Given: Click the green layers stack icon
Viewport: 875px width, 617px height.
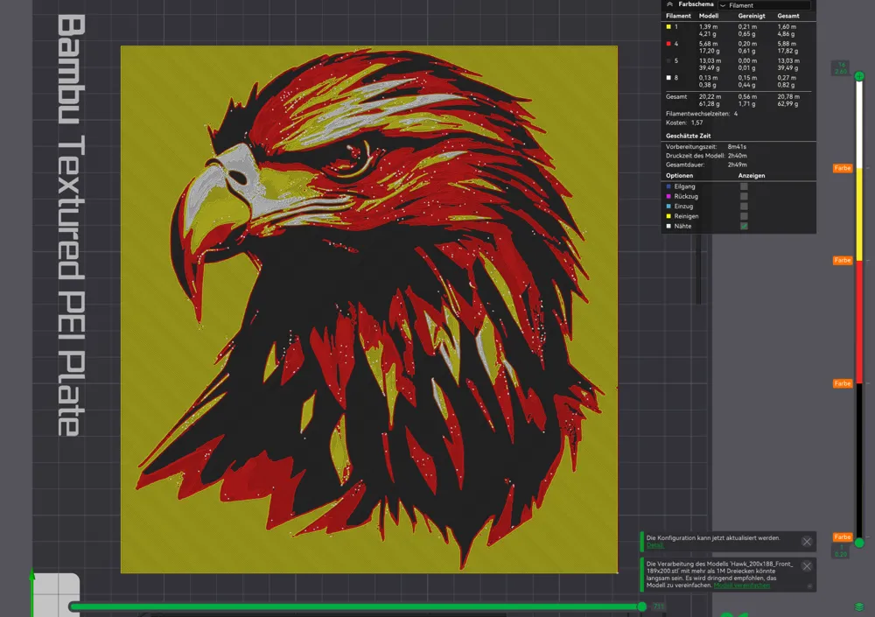Looking at the screenshot, I should (859, 607).
